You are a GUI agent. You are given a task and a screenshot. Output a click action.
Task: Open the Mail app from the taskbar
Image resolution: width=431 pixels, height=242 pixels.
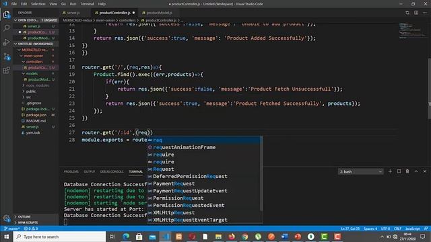click(152, 237)
